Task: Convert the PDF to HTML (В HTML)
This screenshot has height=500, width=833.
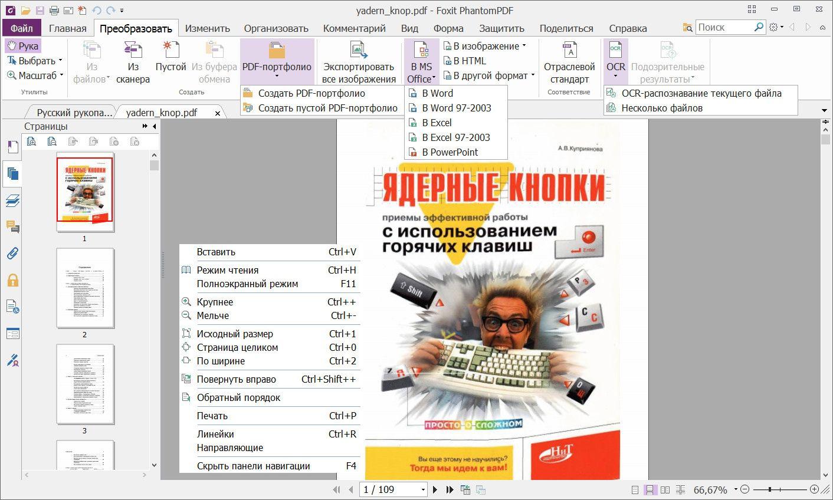Action: pyautogui.click(x=464, y=61)
